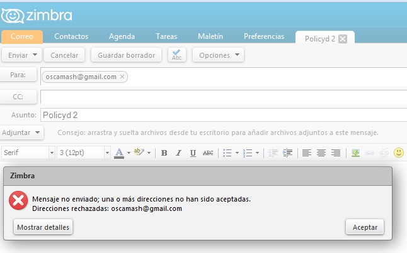The image size is (407, 253).
Task: Click the Para: address button
Action: pos(18,75)
